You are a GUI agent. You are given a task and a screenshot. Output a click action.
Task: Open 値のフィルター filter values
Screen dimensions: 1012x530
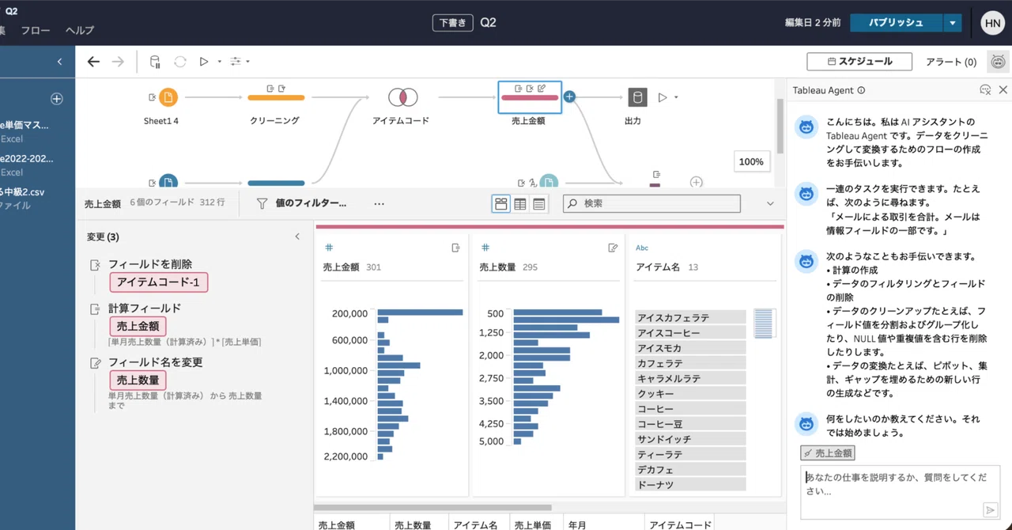tap(302, 203)
